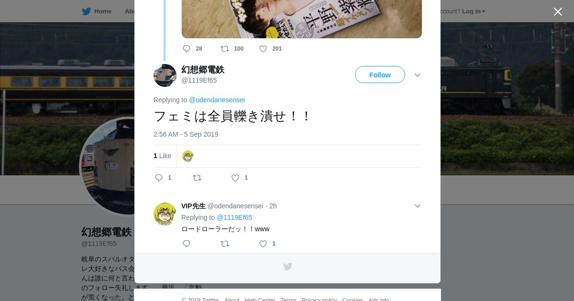Close the tweet overlay with X icon

click(558, 11)
